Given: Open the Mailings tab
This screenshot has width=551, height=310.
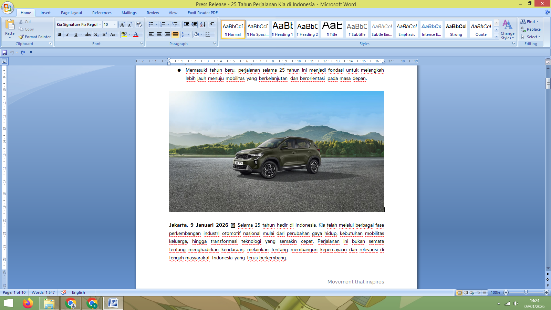Looking at the screenshot, I should 129,13.
